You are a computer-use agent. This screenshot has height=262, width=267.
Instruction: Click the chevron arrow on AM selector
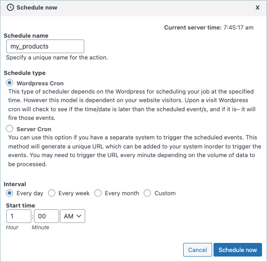coord(79,216)
